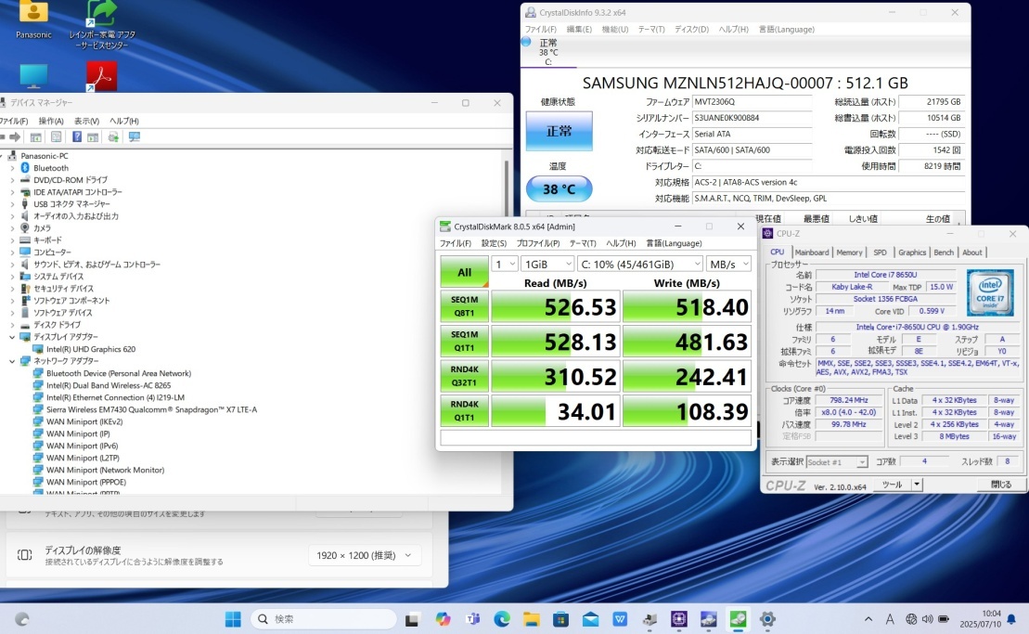Show hidden tray icons chevron
This screenshot has height=634, width=1029.
tap(868, 619)
